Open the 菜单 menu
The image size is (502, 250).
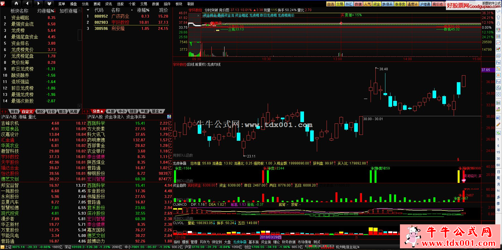tap(62, 4)
